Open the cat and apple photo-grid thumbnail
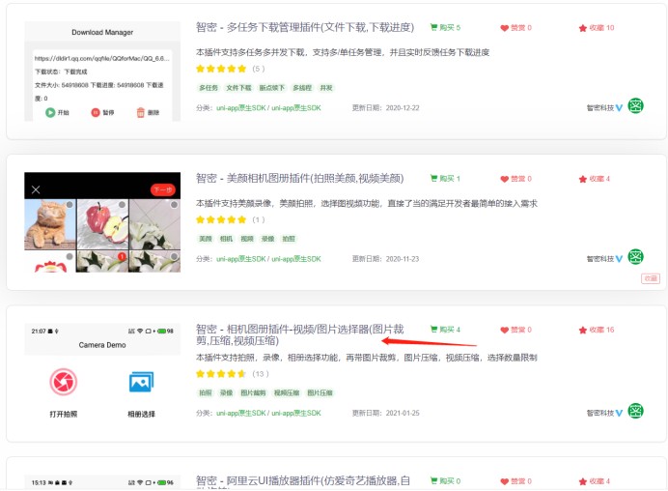The width and height of the screenshot is (668, 491). (x=102, y=222)
